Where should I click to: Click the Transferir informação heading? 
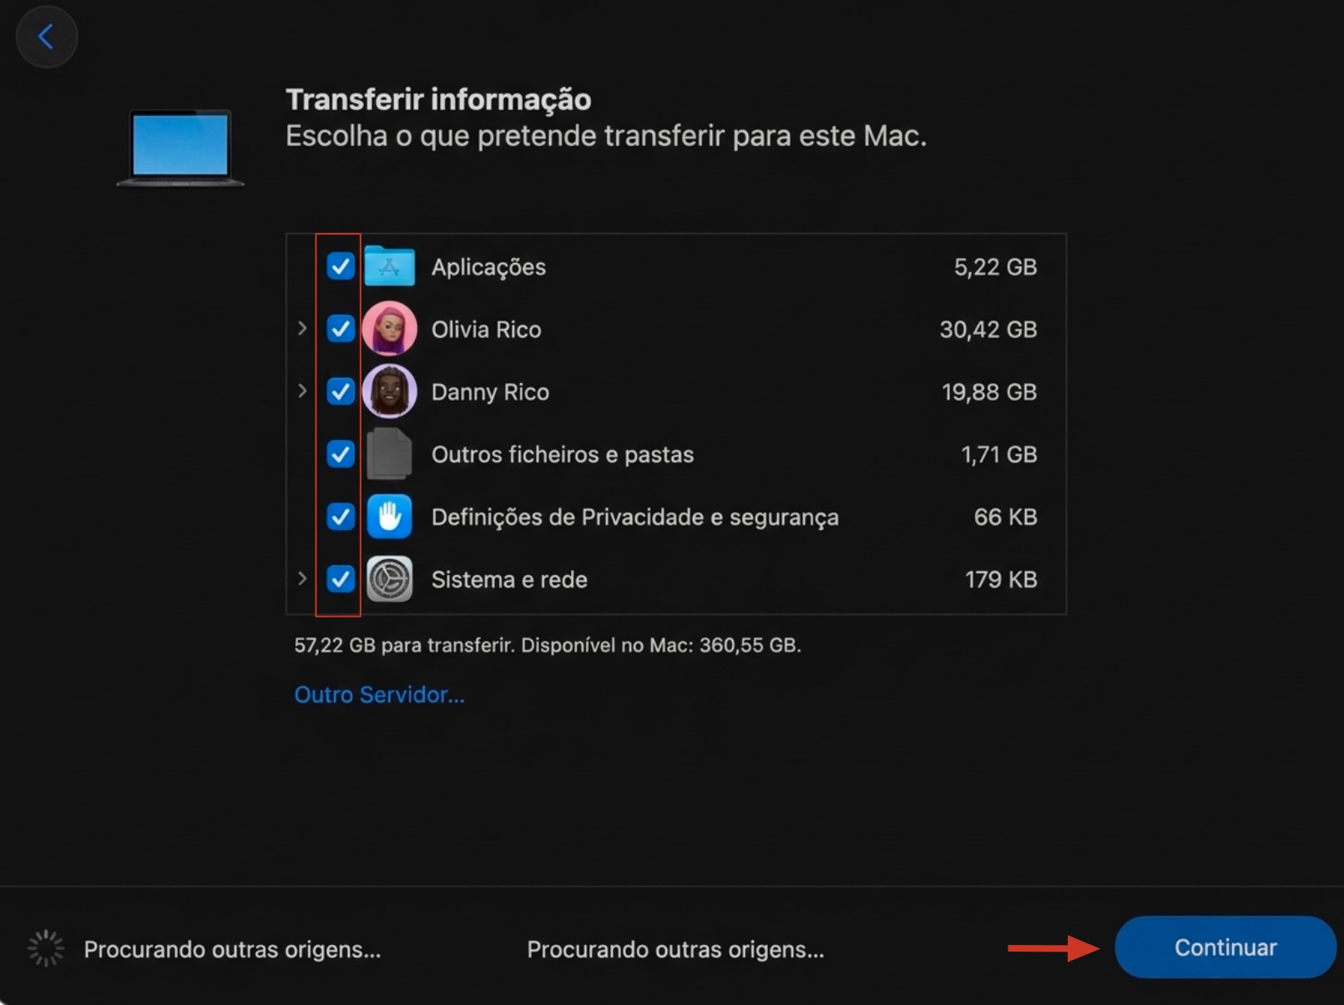tap(438, 98)
